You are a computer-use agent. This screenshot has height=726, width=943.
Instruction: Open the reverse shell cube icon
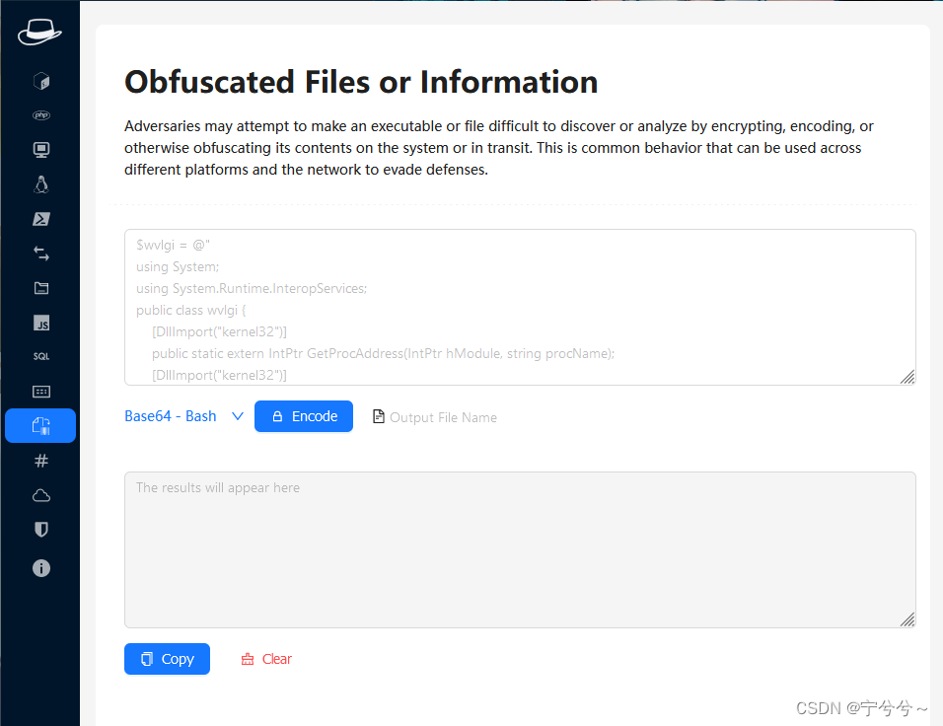(x=40, y=81)
